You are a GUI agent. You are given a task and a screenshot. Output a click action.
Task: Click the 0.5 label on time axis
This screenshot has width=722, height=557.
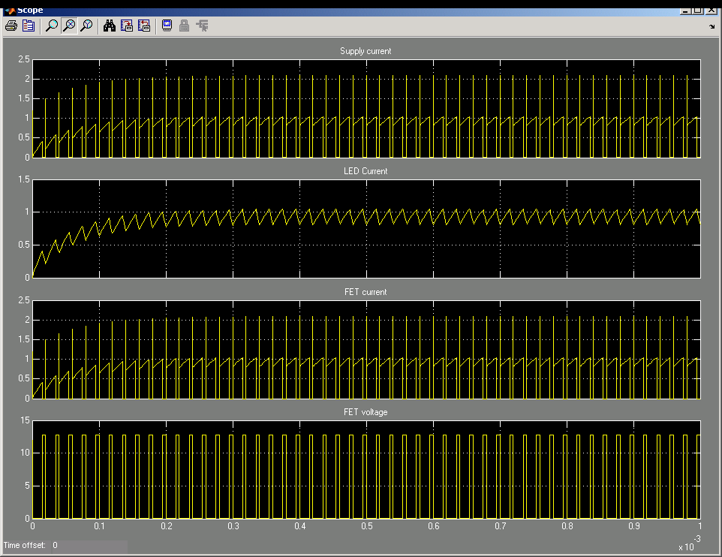coord(367,526)
